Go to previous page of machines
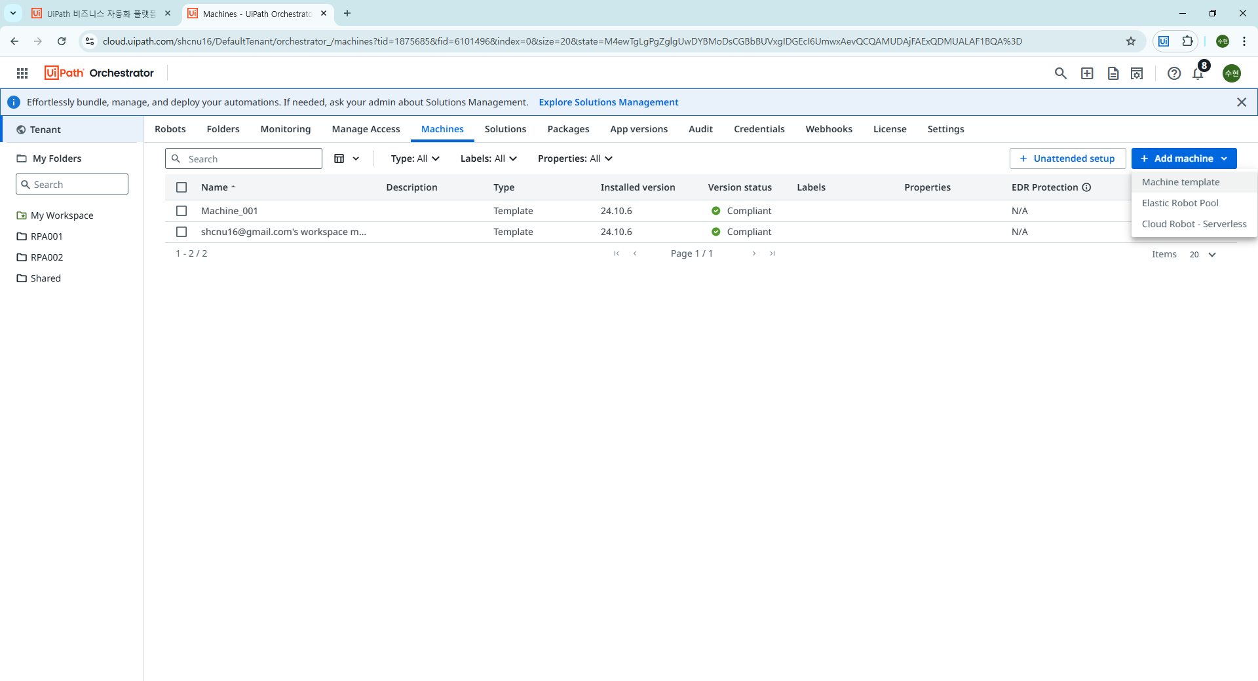This screenshot has width=1258, height=681. 635,253
